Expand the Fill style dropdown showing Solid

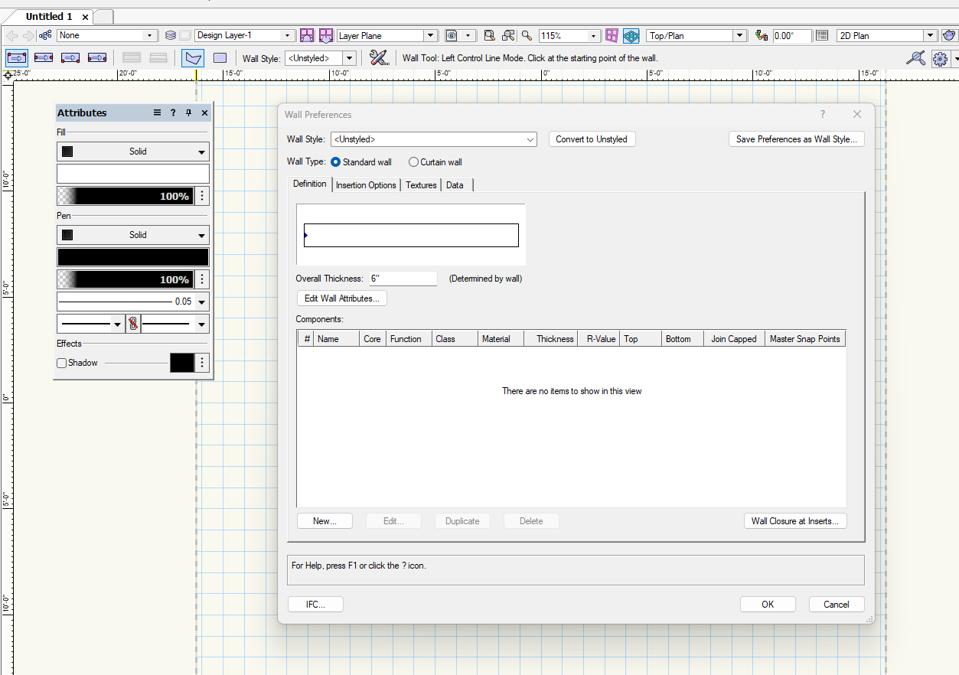(x=201, y=151)
